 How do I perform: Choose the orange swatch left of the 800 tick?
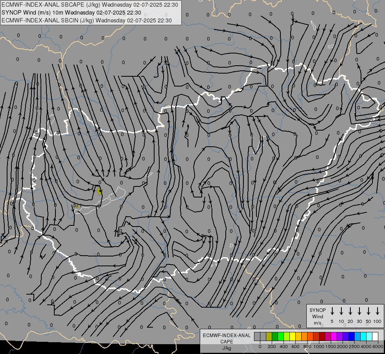click(x=304, y=336)
